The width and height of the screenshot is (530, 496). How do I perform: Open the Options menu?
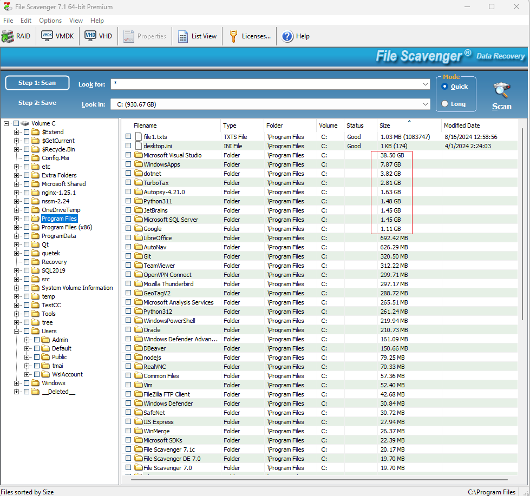[x=50, y=21]
